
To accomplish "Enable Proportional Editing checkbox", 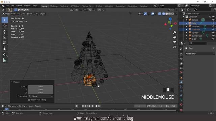I will click(29, 100).
